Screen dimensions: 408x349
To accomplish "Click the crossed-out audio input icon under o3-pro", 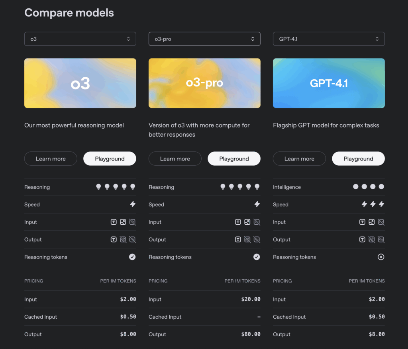I will coord(257,222).
